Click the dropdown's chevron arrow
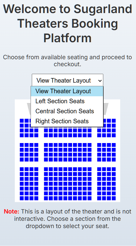136x246 pixels. [x=100, y=81]
